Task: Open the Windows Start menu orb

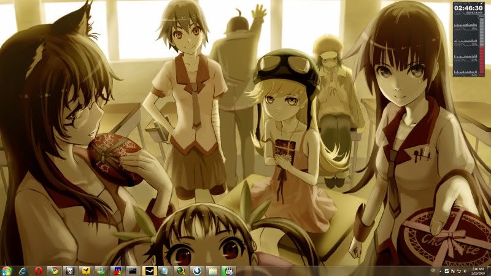Action: click(6, 270)
